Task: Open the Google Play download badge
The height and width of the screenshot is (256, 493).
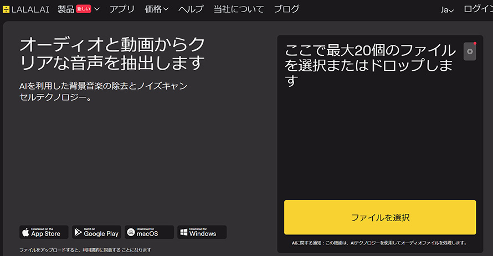Action: (96, 232)
